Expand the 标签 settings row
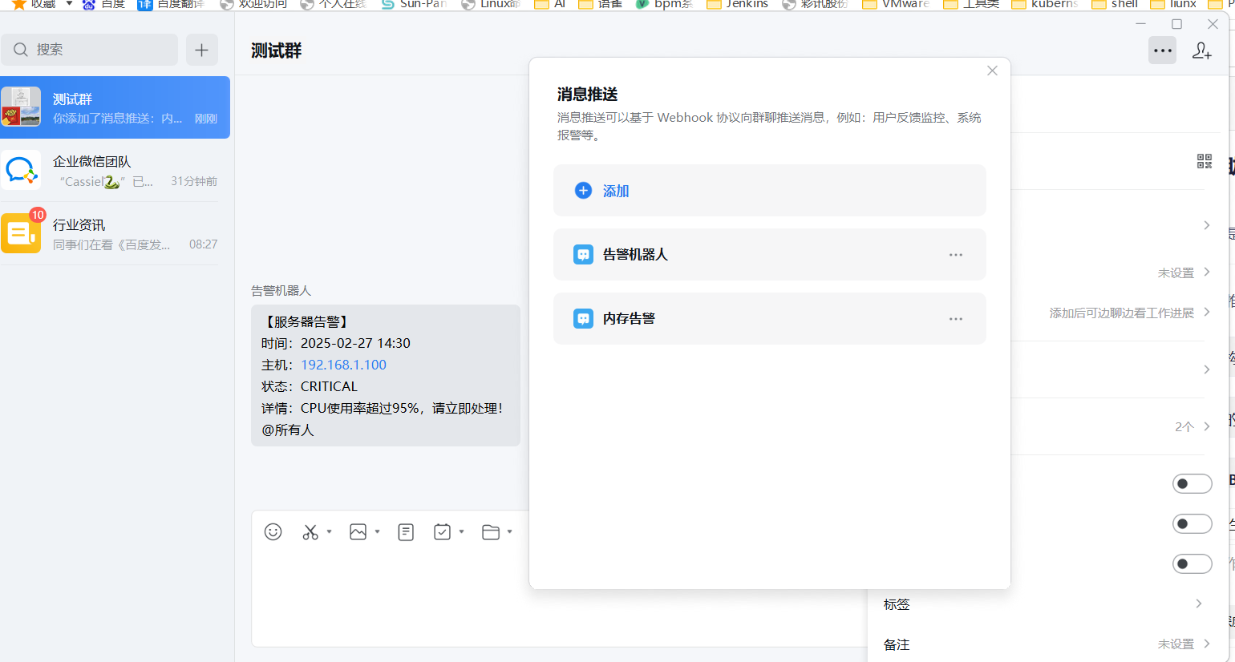 click(1043, 604)
